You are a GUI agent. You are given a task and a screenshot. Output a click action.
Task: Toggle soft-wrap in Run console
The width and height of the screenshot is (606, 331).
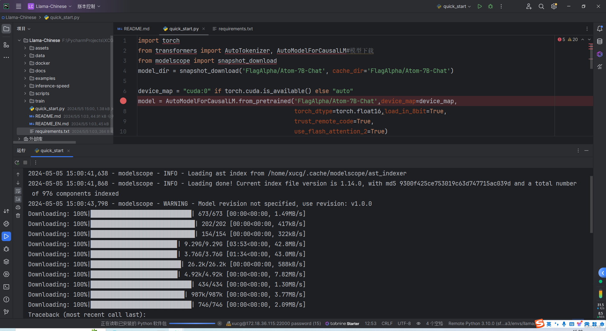tap(18, 191)
